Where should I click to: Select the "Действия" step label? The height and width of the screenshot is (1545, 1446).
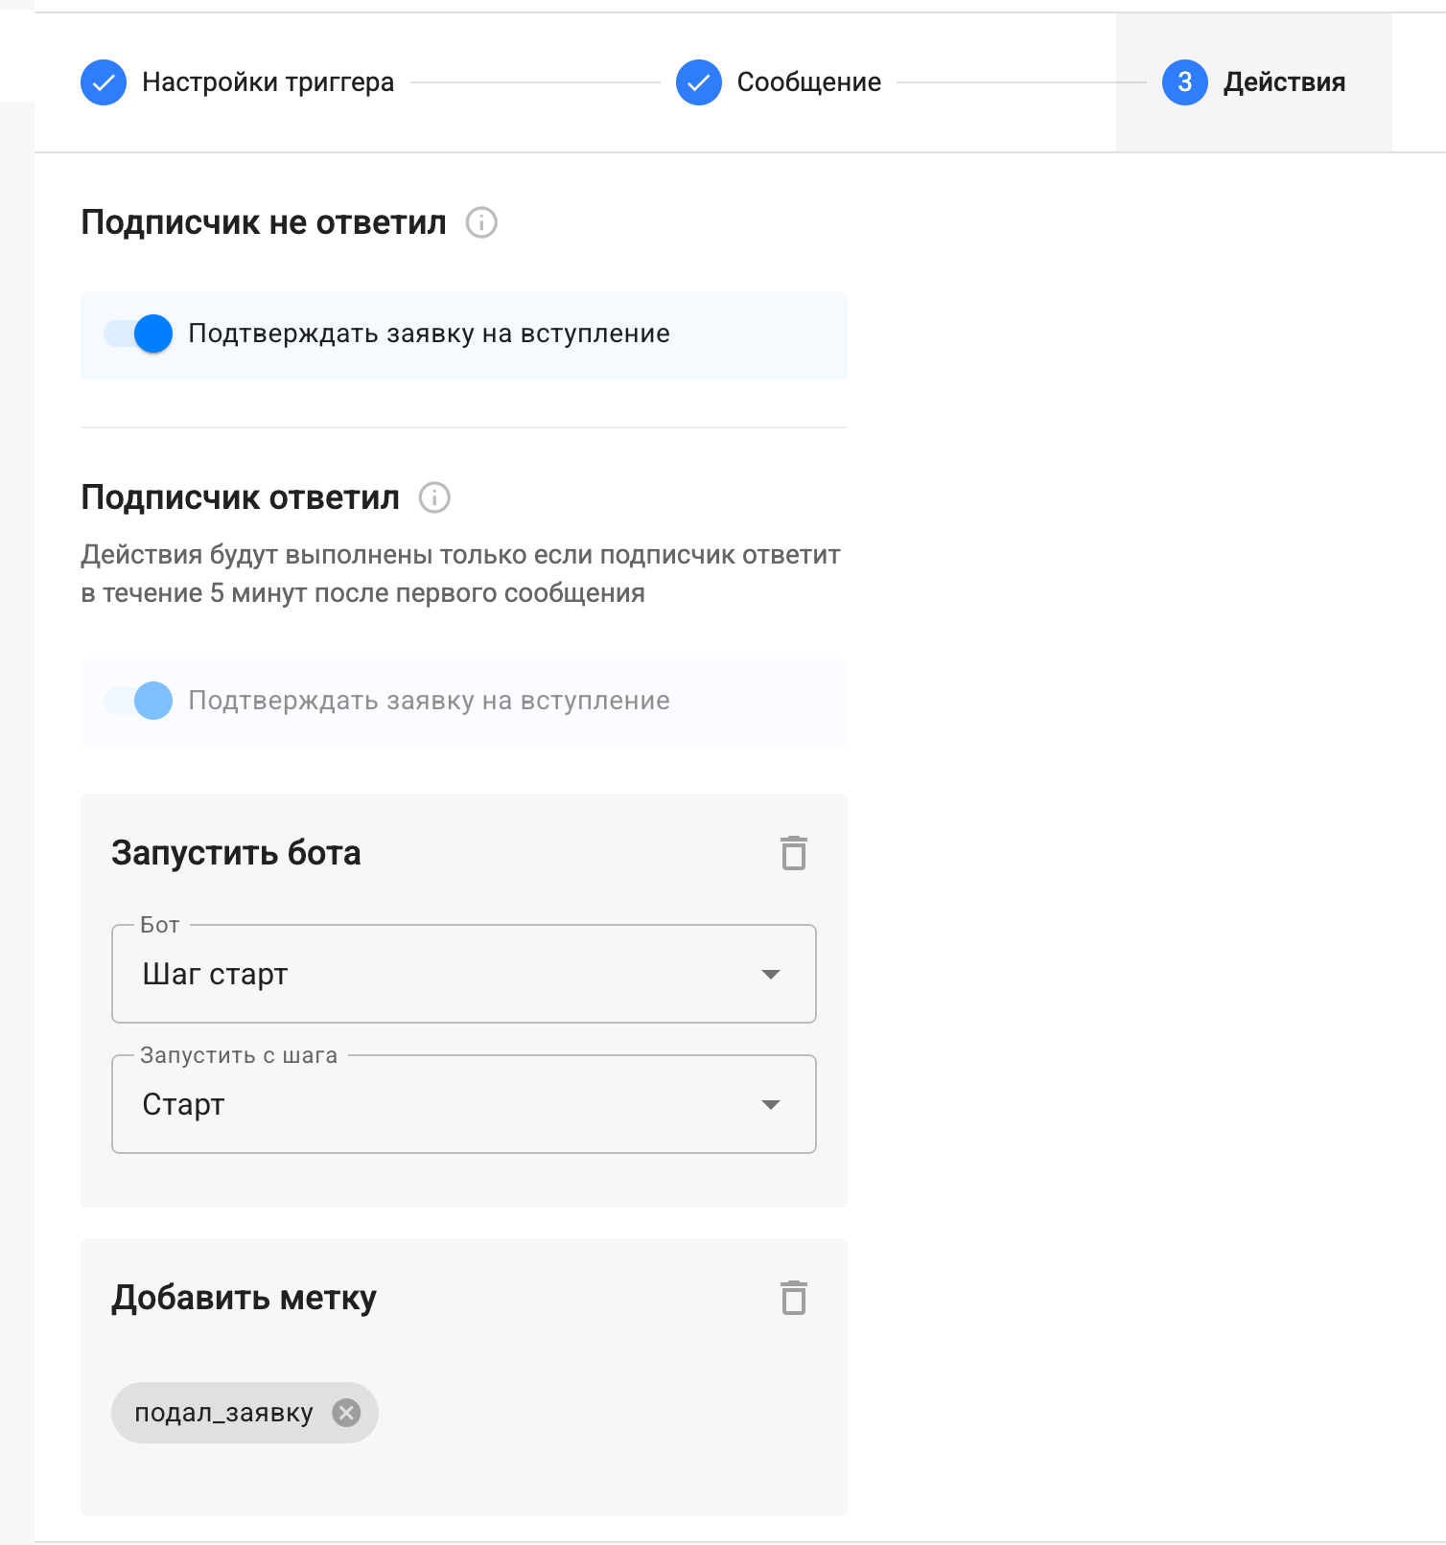[x=1283, y=82]
